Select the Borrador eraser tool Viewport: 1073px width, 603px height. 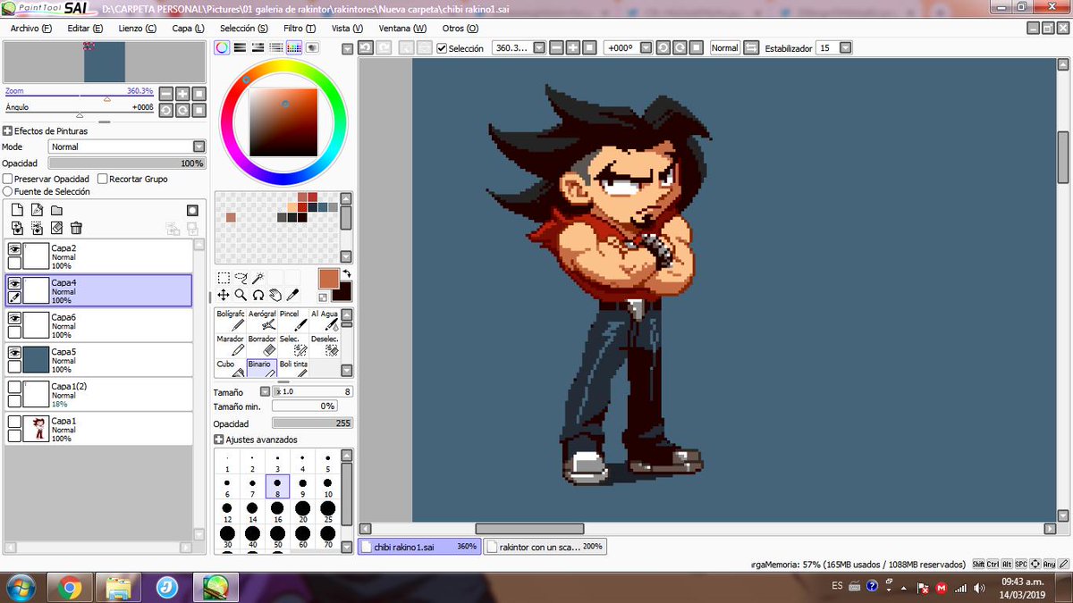(x=262, y=346)
